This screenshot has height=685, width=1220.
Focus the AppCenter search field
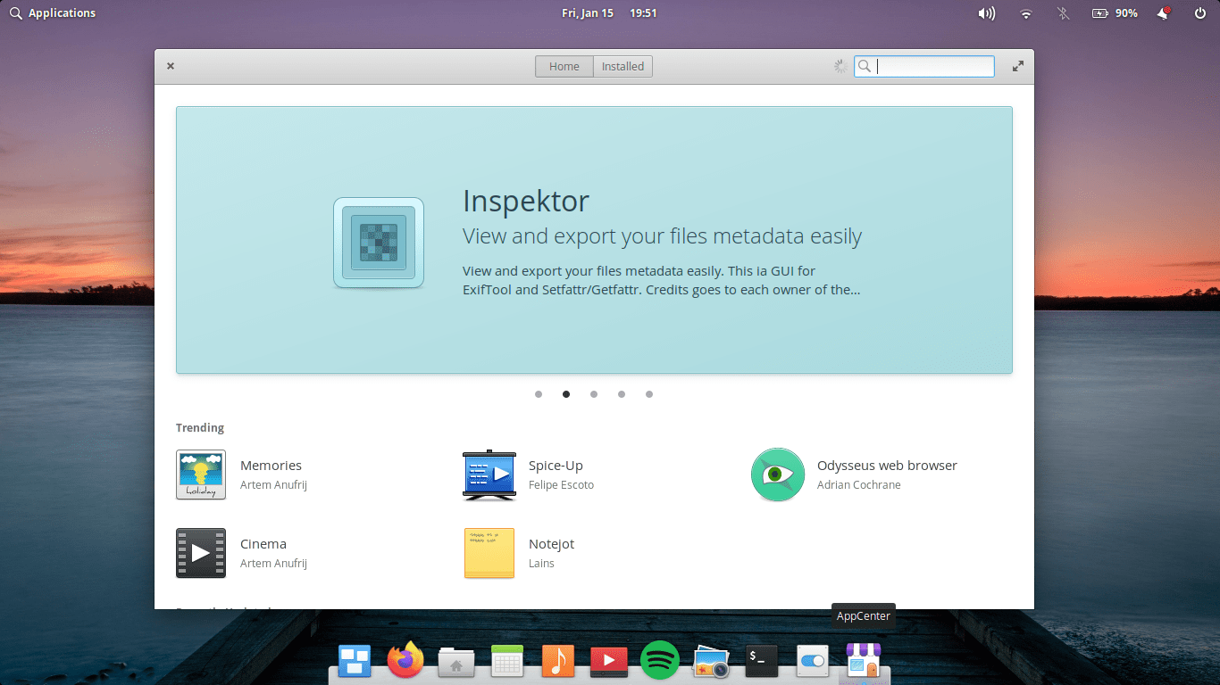pyautogui.click(x=924, y=66)
